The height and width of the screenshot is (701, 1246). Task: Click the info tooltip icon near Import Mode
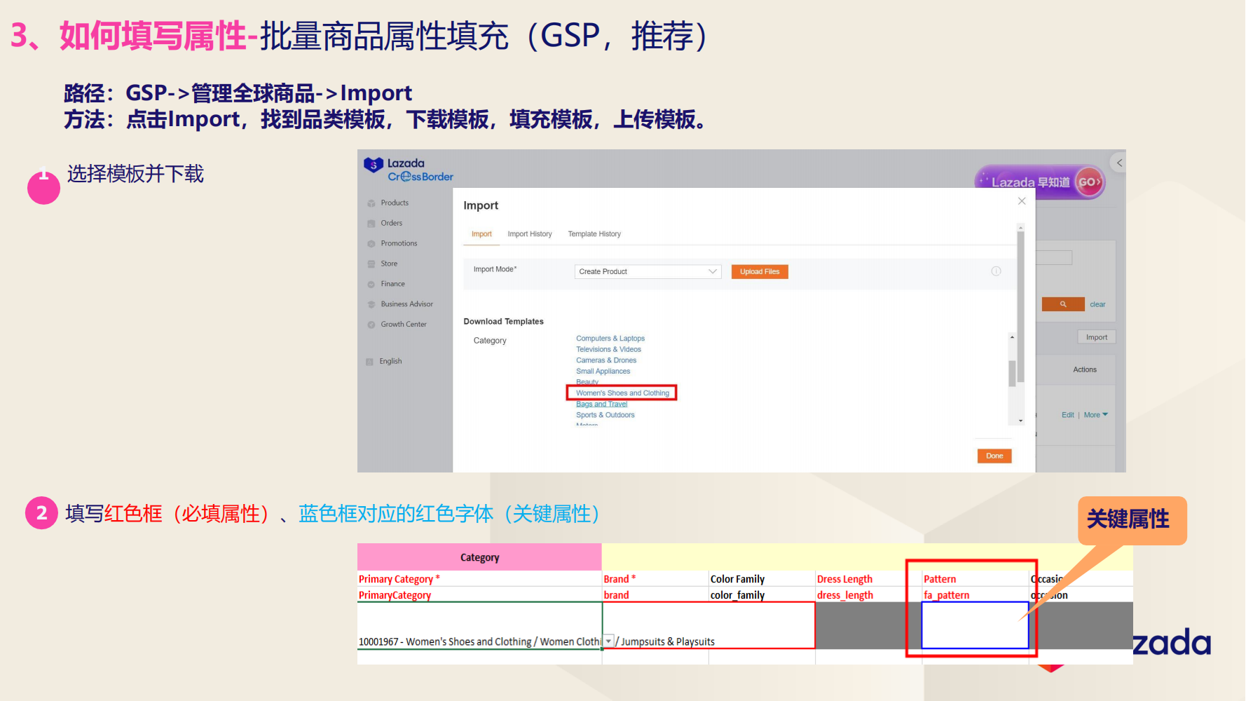[996, 271]
